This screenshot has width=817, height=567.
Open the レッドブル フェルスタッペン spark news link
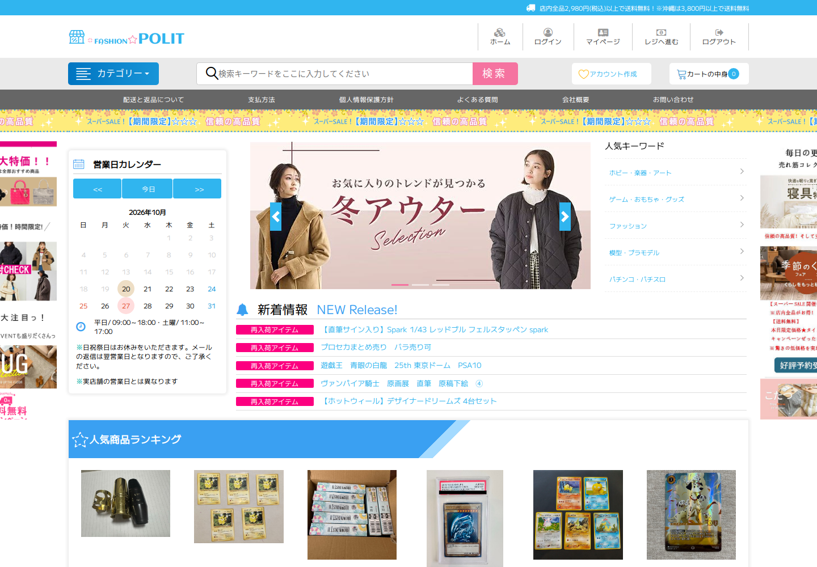tap(435, 329)
